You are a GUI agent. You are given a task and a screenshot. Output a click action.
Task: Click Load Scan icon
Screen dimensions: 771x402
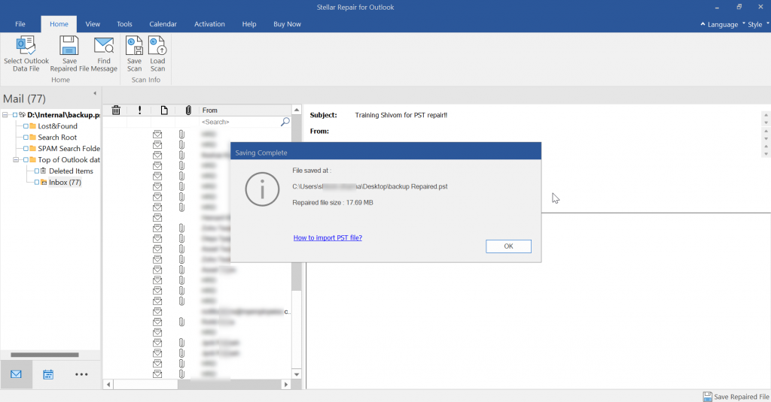pyautogui.click(x=157, y=47)
